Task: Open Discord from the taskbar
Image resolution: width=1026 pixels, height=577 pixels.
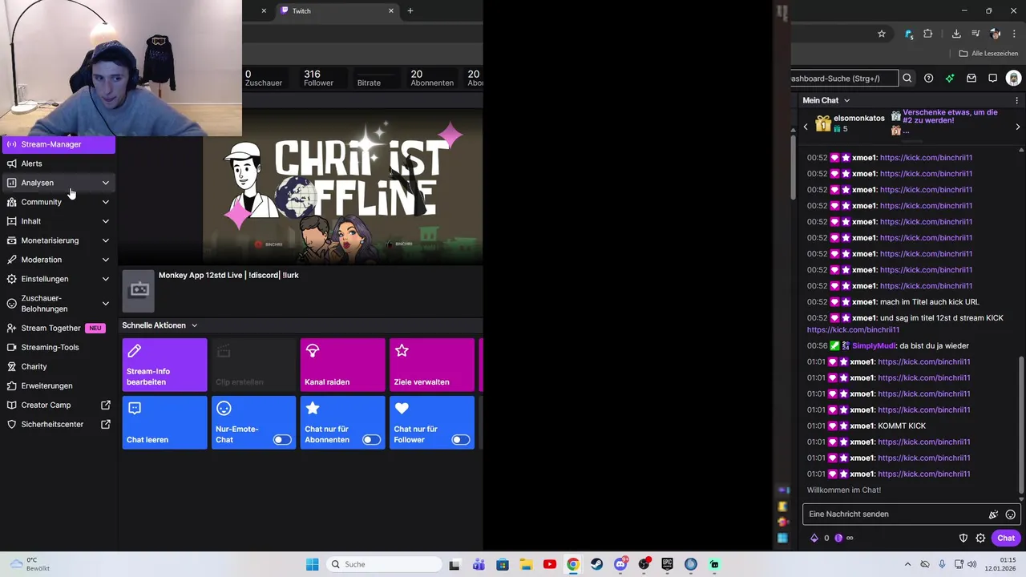Action: 620,564
